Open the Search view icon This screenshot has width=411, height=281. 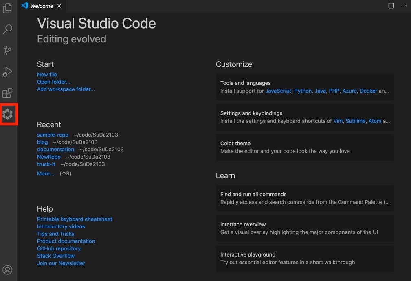tap(7, 29)
